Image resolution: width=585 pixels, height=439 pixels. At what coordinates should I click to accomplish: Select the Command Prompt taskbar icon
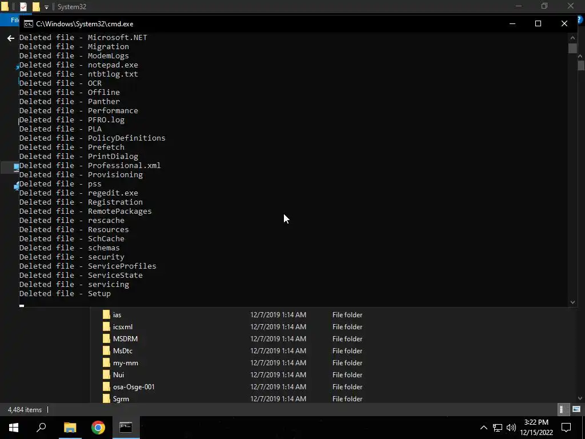point(126,428)
